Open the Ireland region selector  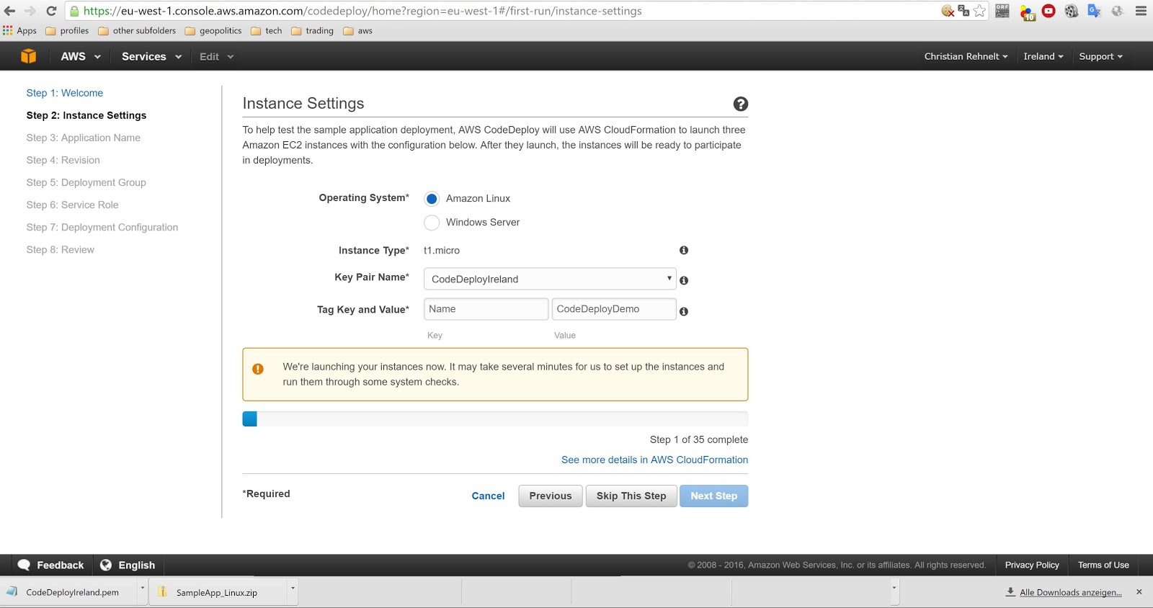point(1043,56)
